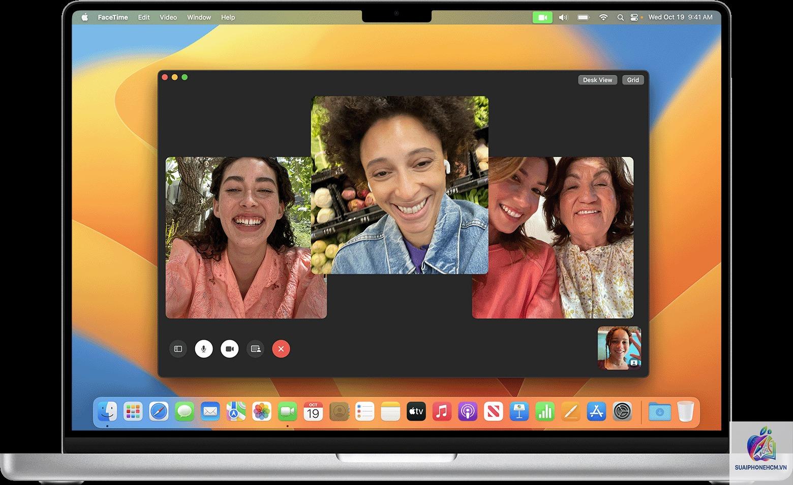The width and height of the screenshot is (793, 485).
Task: End the FaceTime call with red button
Action: click(x=281, y=349)
